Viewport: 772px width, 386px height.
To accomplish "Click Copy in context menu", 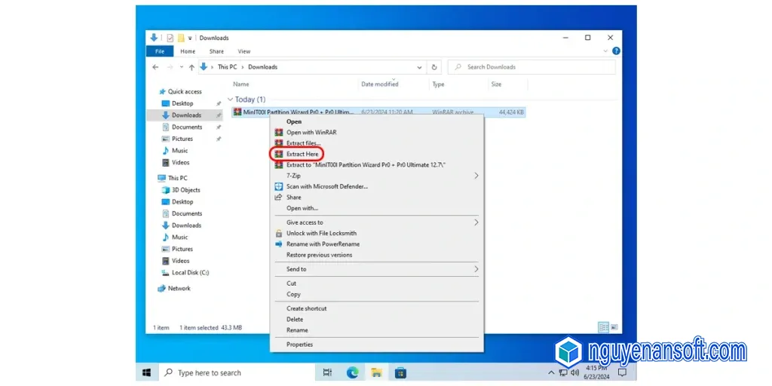I will pyautogui.click(x=293, y=295).
